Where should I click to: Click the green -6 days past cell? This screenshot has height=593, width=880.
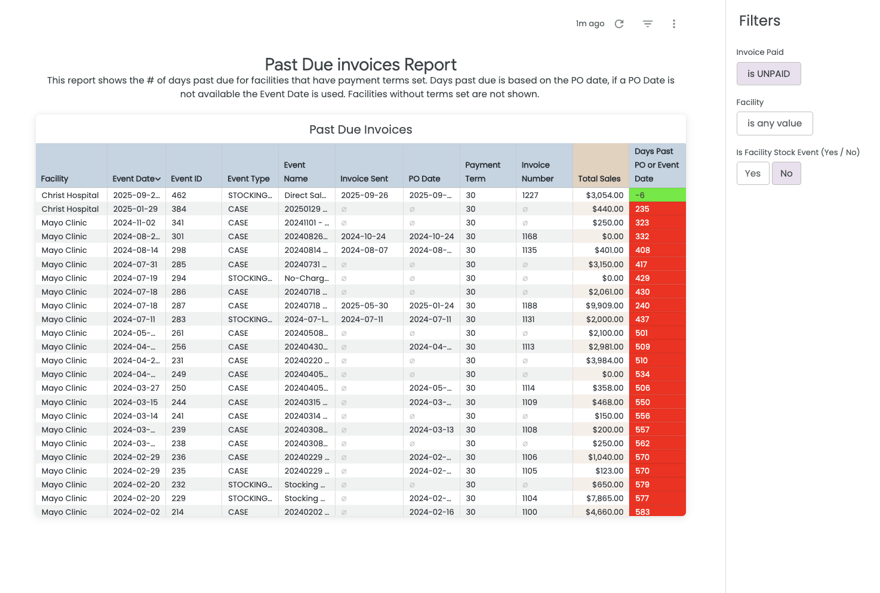pos(657,195)
